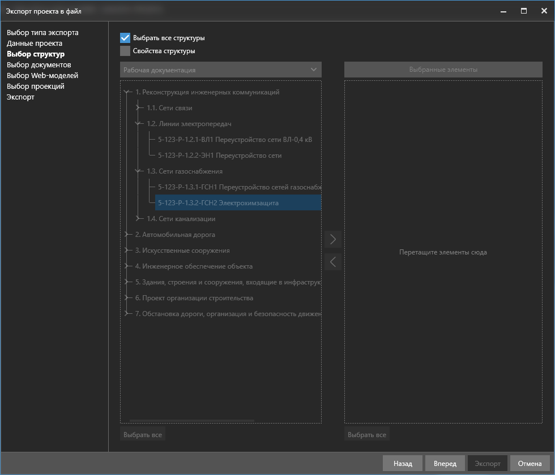Expand '2. Автомобильная дорога' node
This screenshot has width=555, height=475.
tap(128, 235)
